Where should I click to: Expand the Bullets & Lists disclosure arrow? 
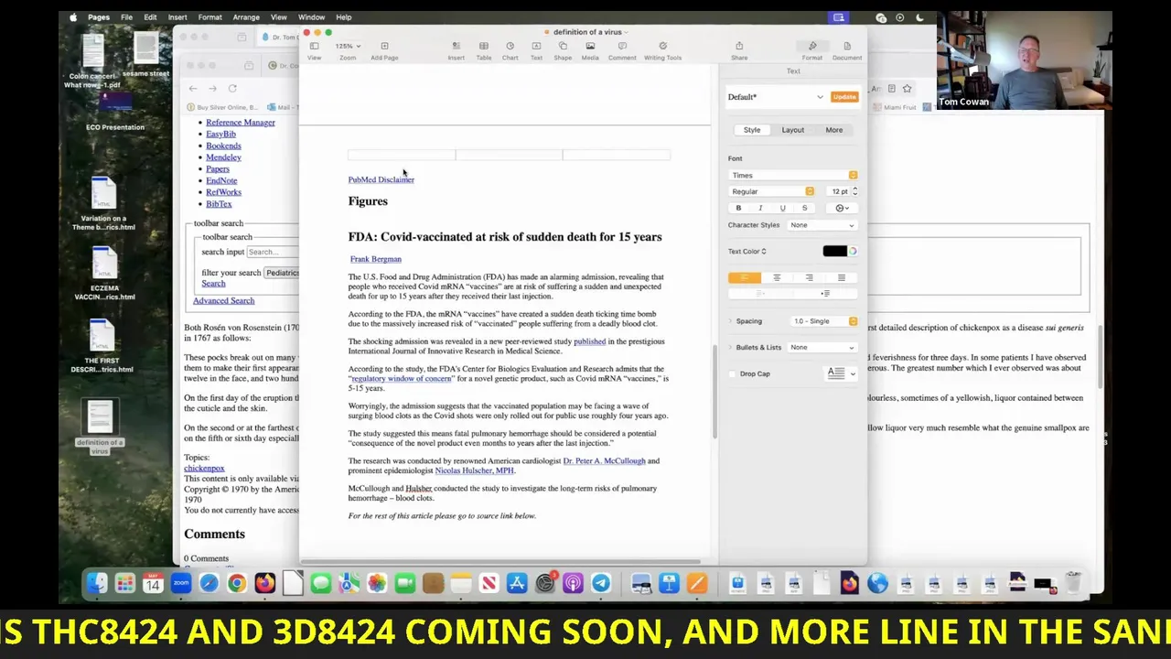[731, 347]
